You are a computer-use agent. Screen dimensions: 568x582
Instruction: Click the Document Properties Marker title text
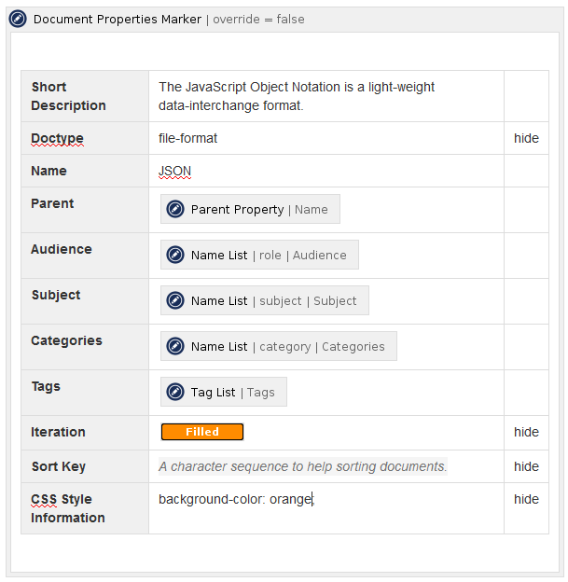pos(118,19)
